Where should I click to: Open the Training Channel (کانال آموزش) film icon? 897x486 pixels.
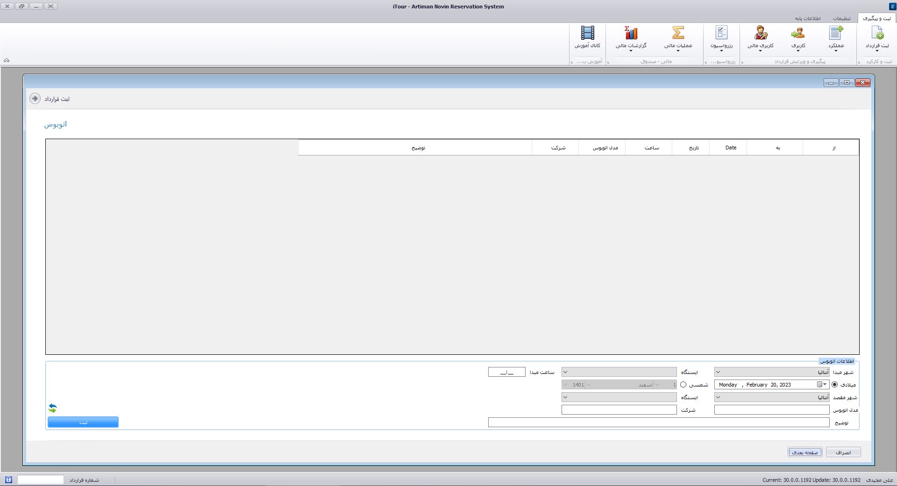pyautogui.click(x=587, y=34)
